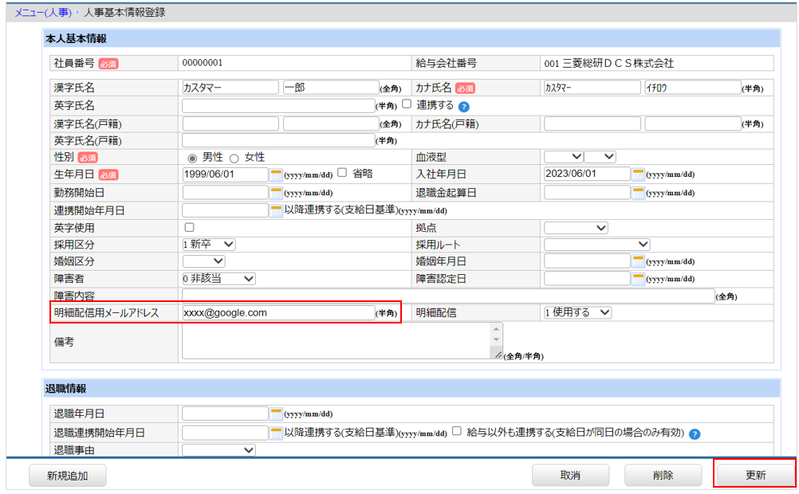Click the カナ氏名 family name field
The width and height of the screenshot is (799, 494).
tap(592, 88)
